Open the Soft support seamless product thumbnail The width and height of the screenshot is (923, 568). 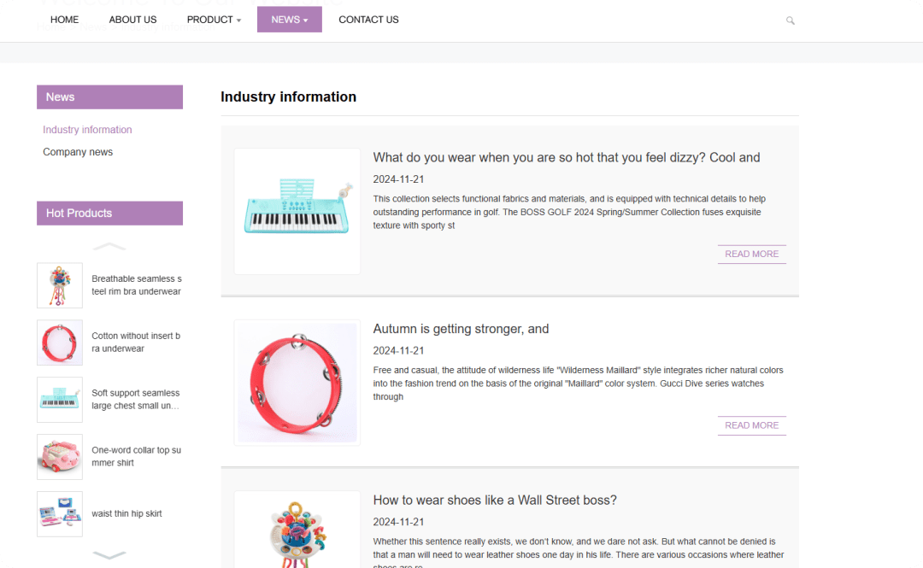point(60,400)
